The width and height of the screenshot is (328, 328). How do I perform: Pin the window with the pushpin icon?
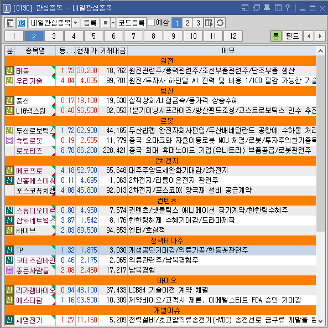(x=267, y=8)
